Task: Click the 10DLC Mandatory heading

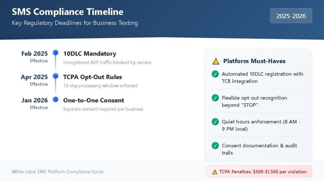Action: 90,54
